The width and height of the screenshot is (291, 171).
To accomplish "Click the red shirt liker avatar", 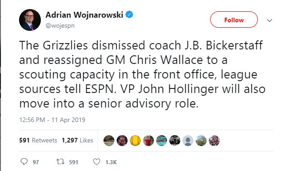I will (x=148, y=141).
